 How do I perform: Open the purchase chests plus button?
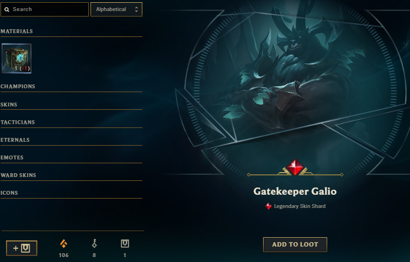pos(22,248)
